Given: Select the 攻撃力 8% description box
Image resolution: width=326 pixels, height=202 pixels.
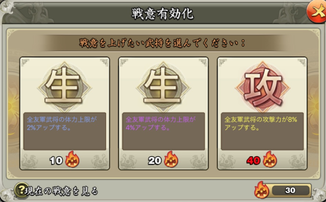Looking at the screenshot, I should 262,131.
